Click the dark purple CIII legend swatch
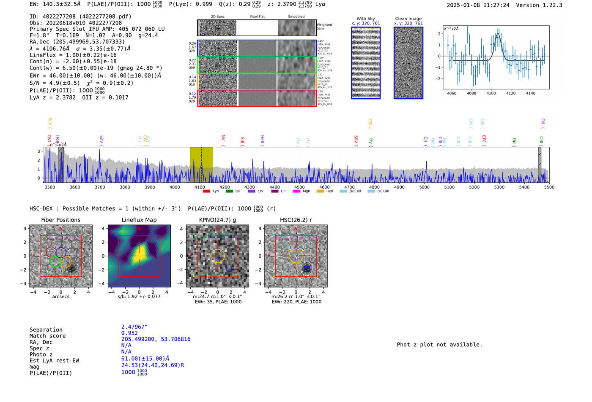Screen dimensions: 592x402 [275, 192]
